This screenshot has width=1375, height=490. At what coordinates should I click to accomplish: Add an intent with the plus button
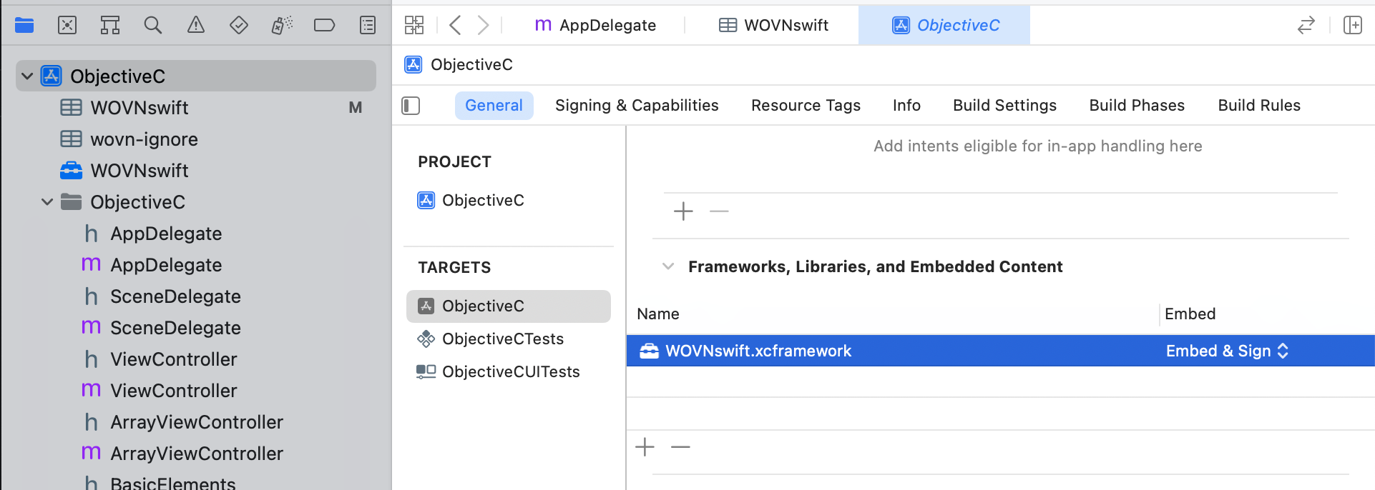tap(683, 211)
